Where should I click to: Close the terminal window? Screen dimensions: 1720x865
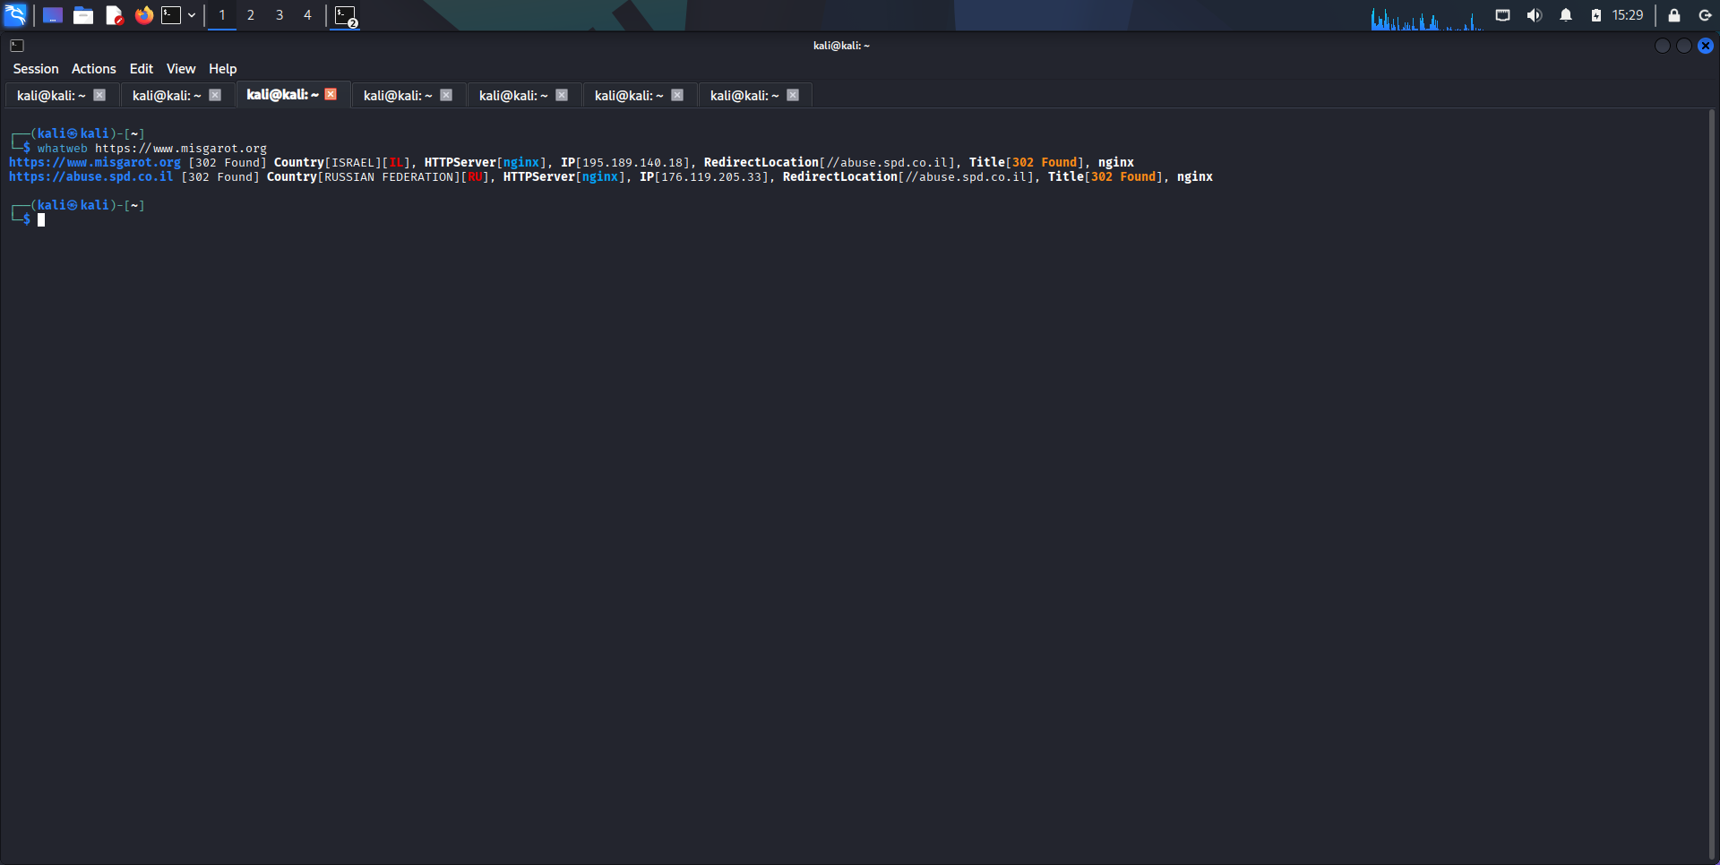point(1706,46)
